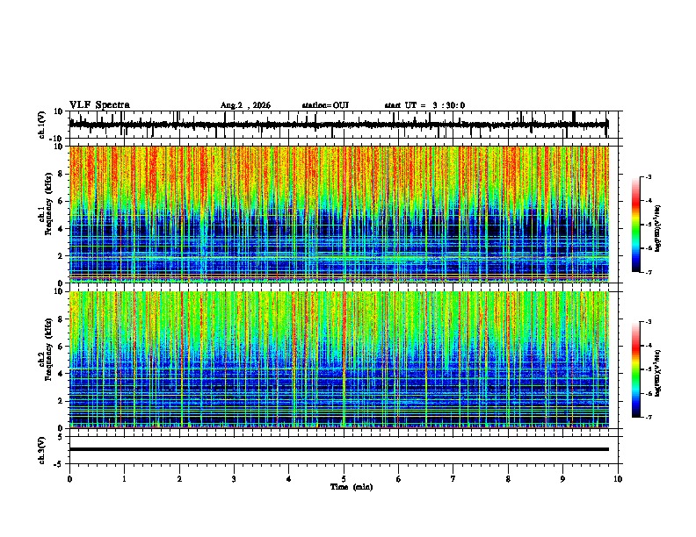The image size is (696, 537).
Task: Select the time axis tick label "1"
Action: (x=124, y=479)
